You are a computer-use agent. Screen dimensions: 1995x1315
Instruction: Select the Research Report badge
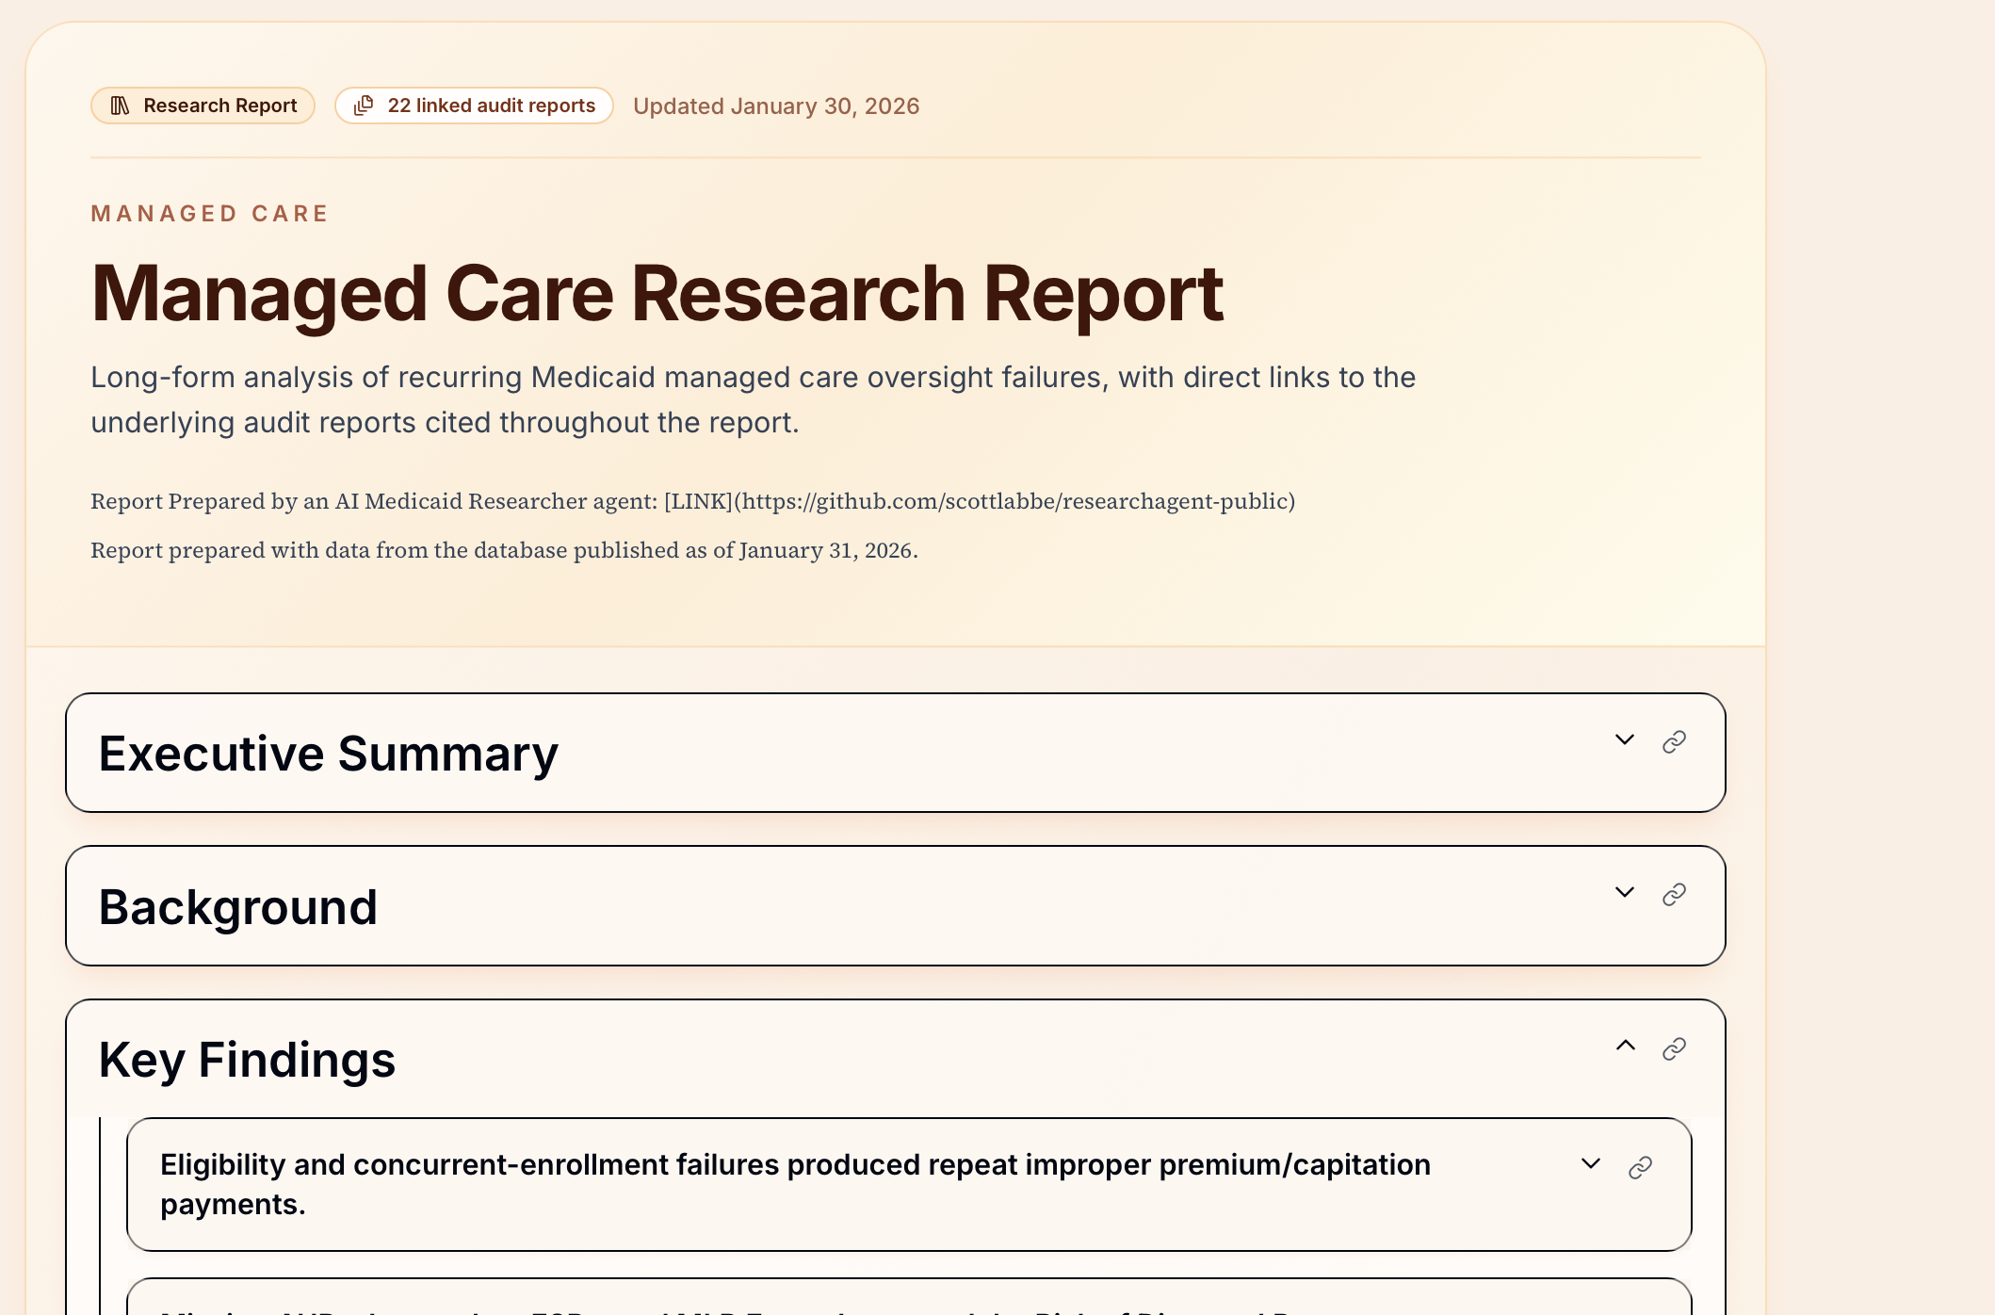tap(202, 105)
